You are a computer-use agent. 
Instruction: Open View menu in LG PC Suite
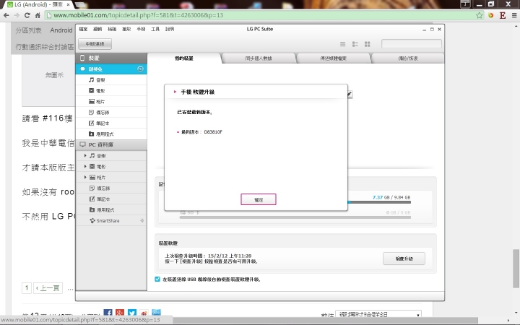112,29
